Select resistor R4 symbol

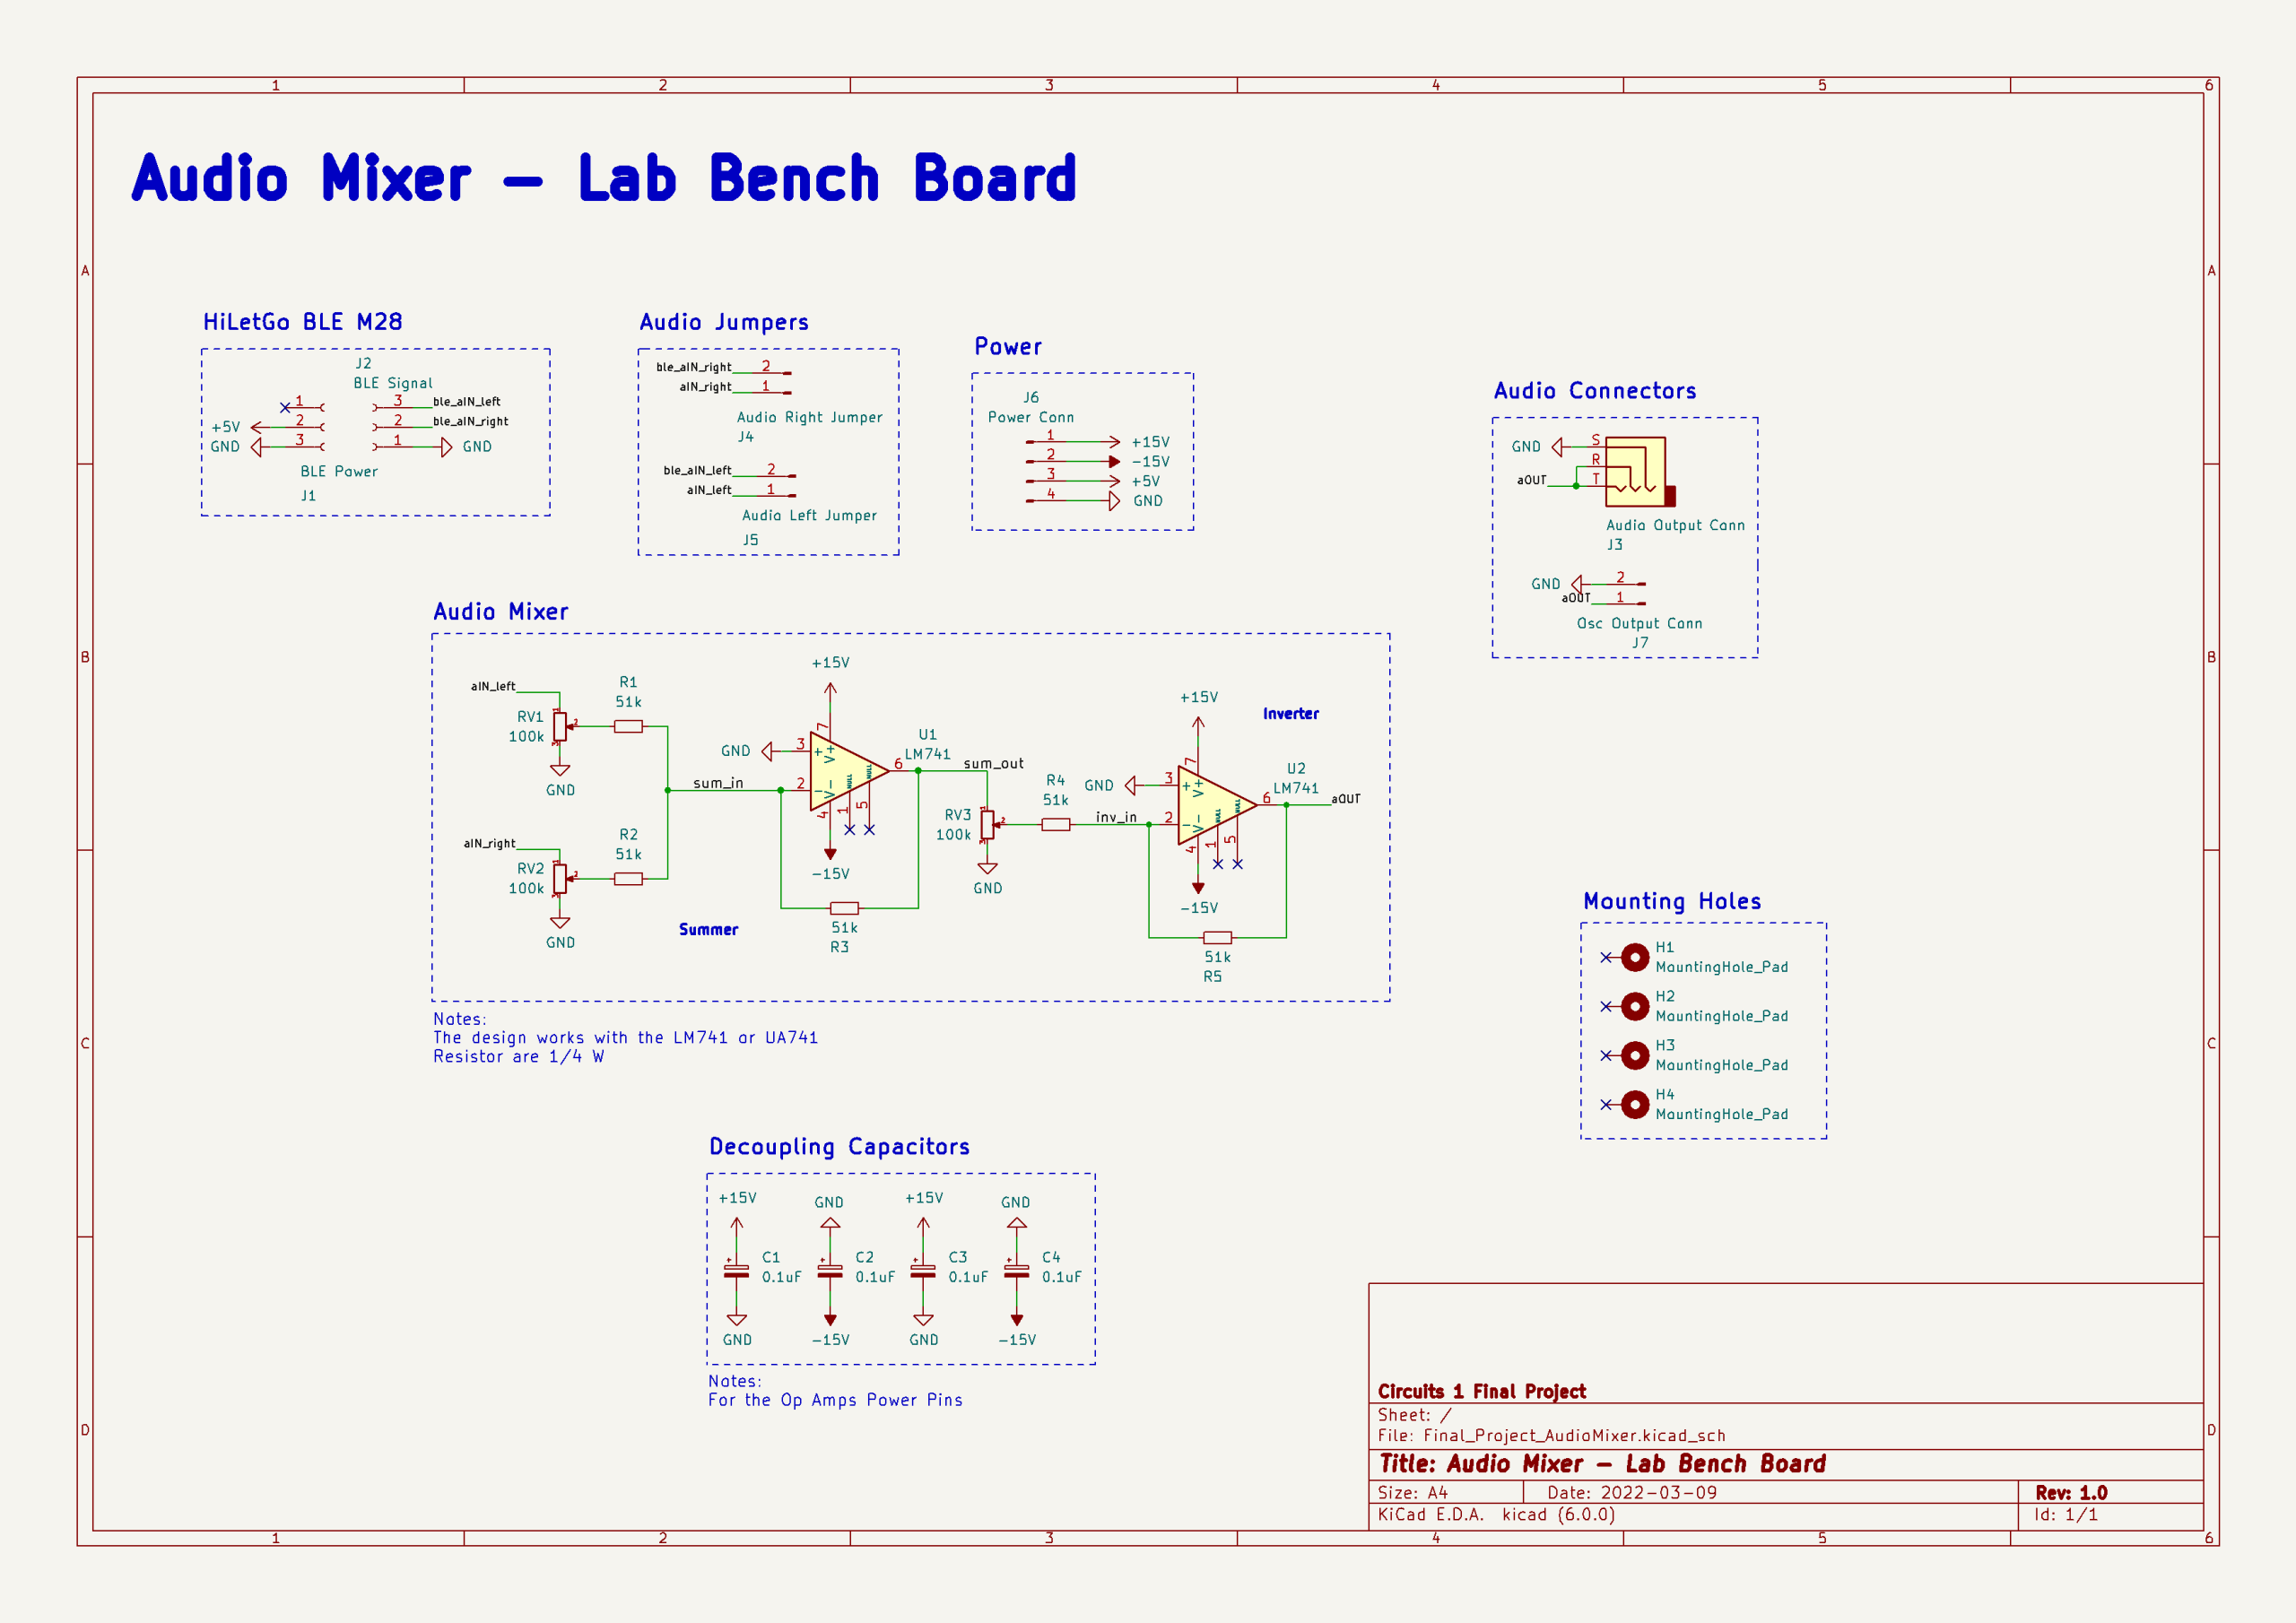(x=1056, y=825)
